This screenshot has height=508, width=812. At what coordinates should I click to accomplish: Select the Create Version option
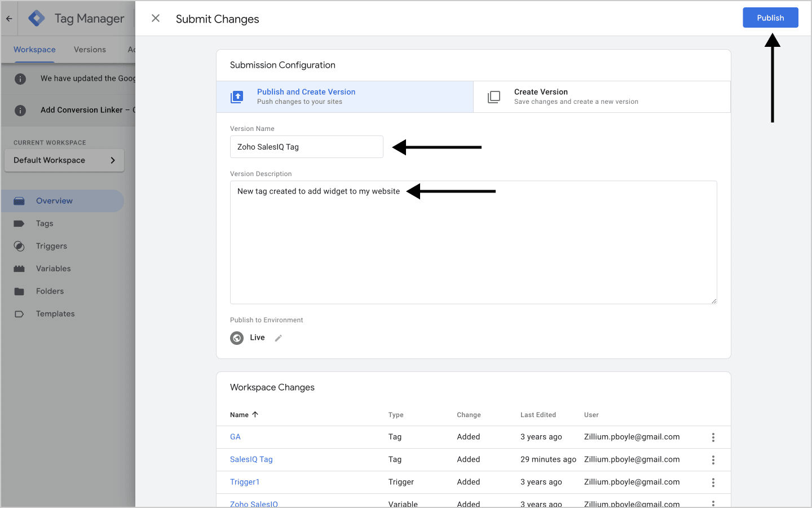click(602, 97)
